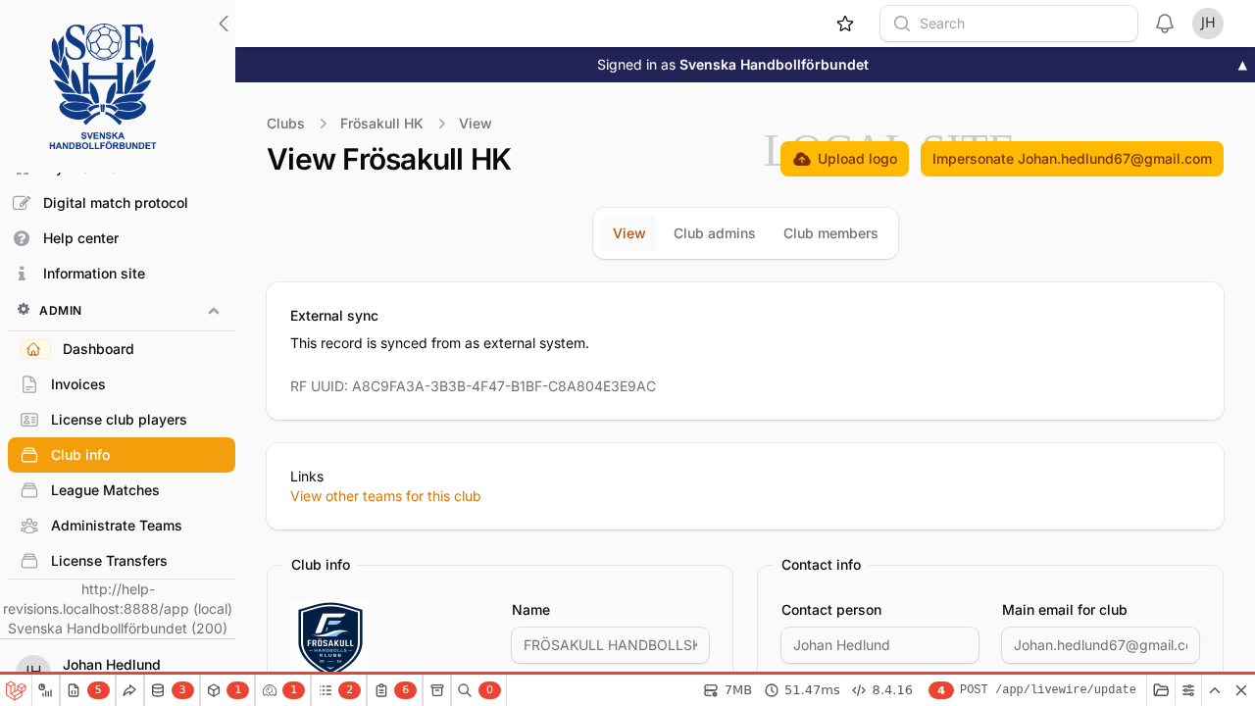Screen dimensions: 1255x706
Task: Collapse the sidebar with the left chevron
Action: (x=224, y=24)
